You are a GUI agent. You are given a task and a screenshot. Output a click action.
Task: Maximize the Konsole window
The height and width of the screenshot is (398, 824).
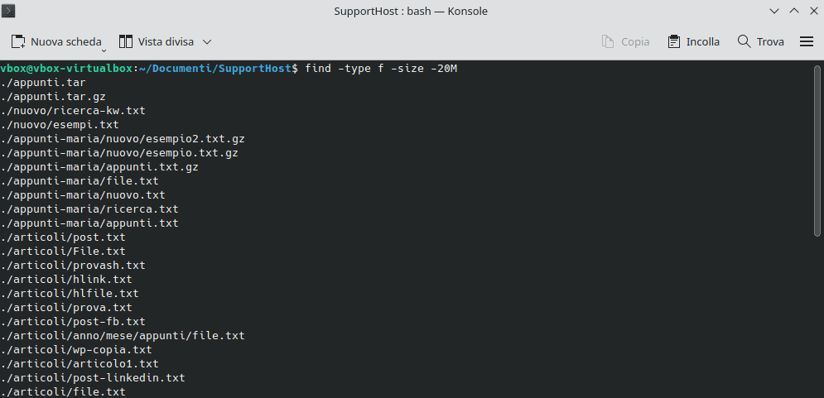[x=793, y=11]
